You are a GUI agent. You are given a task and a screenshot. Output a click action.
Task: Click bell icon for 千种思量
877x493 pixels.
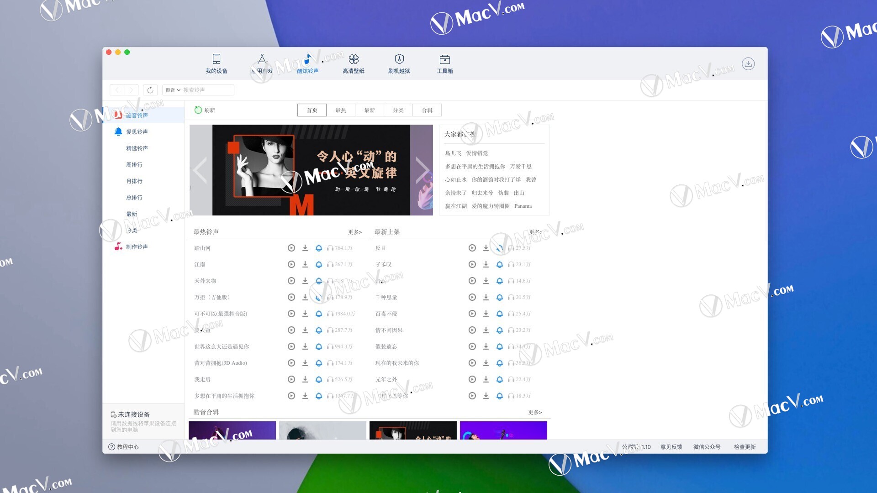click(x=500, y=297)
